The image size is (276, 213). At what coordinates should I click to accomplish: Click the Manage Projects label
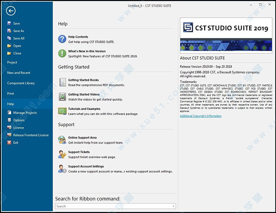click(25, 113)
